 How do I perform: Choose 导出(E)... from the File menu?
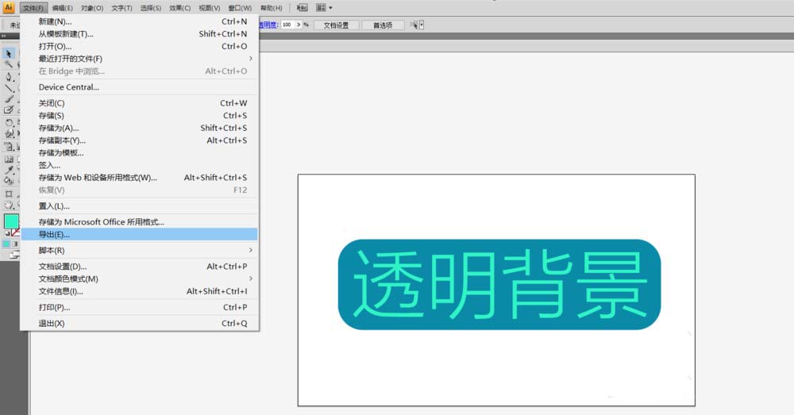point(55,234)
